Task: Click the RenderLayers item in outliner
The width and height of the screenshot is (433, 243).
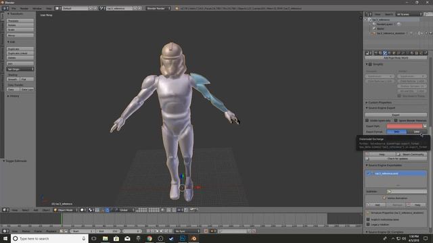Action: pyautogui.click(x=384, y=24)
